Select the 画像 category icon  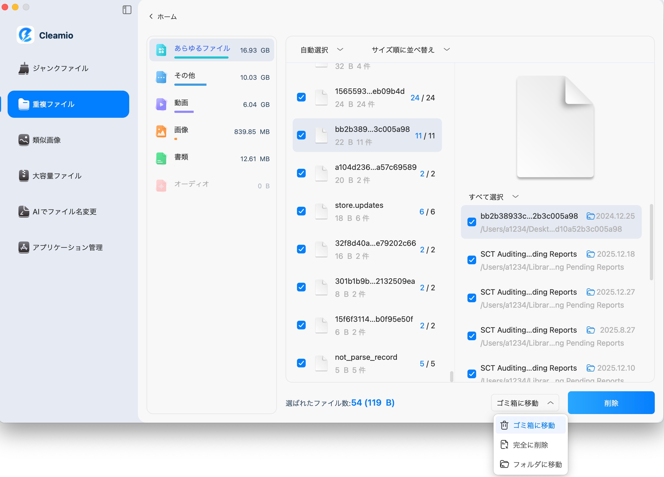(x=161, y=132)
